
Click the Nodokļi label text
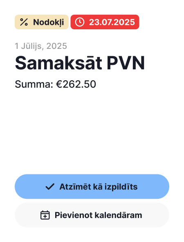[x=49, y=22]
